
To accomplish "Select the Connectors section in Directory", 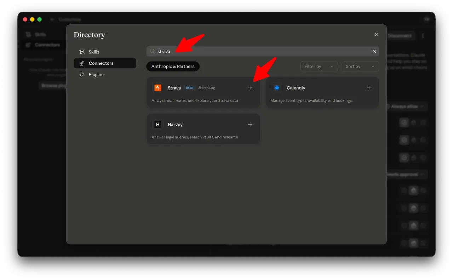I will coord(105,63).
